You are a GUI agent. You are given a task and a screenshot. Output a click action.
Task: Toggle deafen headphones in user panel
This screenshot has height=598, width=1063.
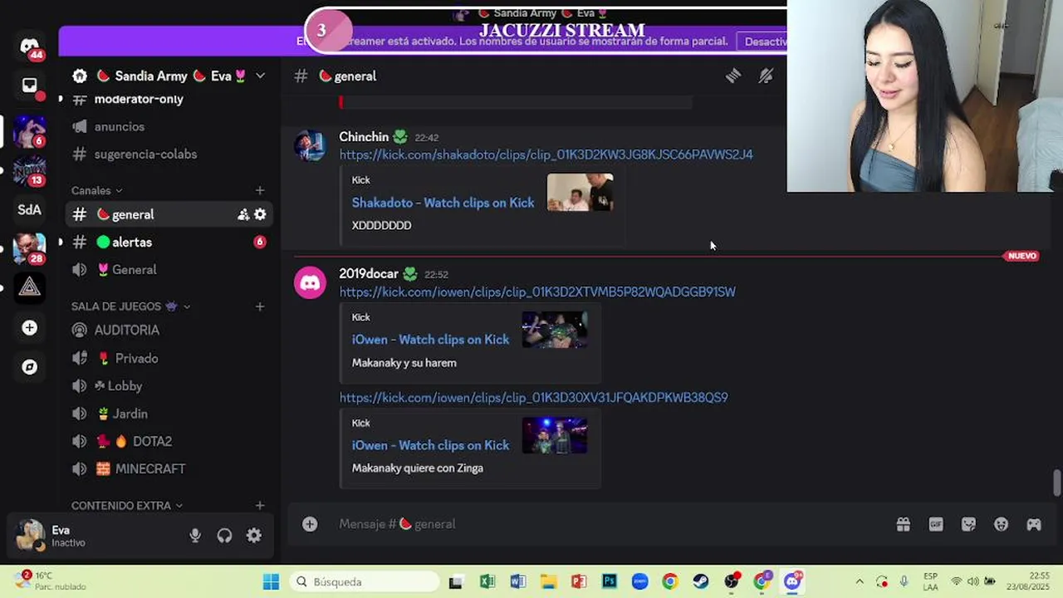(224, 536)
